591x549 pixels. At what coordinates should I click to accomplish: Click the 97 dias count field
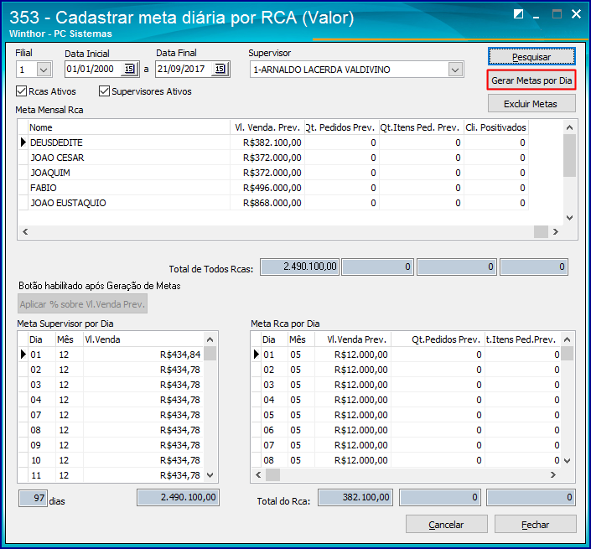(x=33, y=498)
